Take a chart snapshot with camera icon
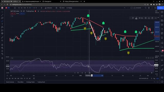The height and width of the screenshot is (92, 164). pos(155,8)
